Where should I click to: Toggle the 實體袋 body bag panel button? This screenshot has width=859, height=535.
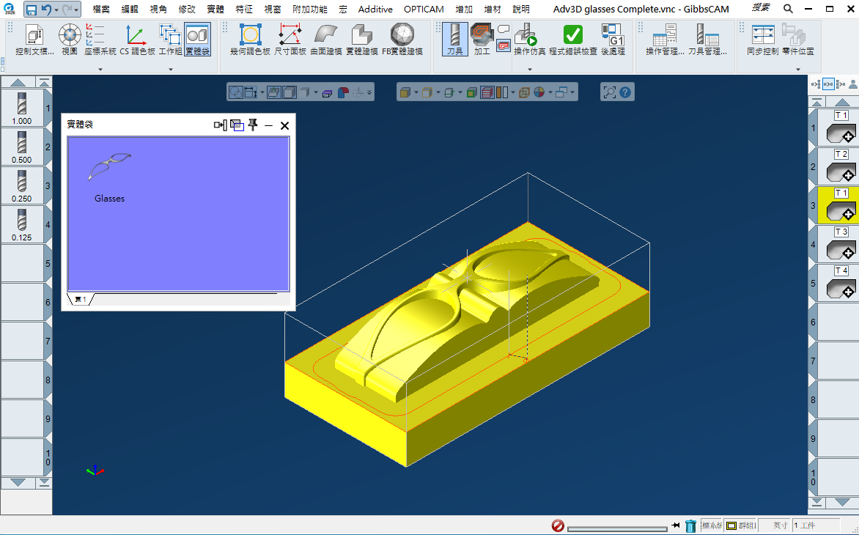pos(196,35)
